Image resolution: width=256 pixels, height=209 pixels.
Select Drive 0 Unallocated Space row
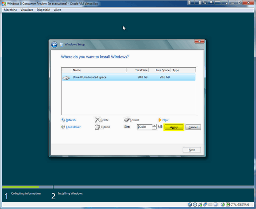coord(129,77)
